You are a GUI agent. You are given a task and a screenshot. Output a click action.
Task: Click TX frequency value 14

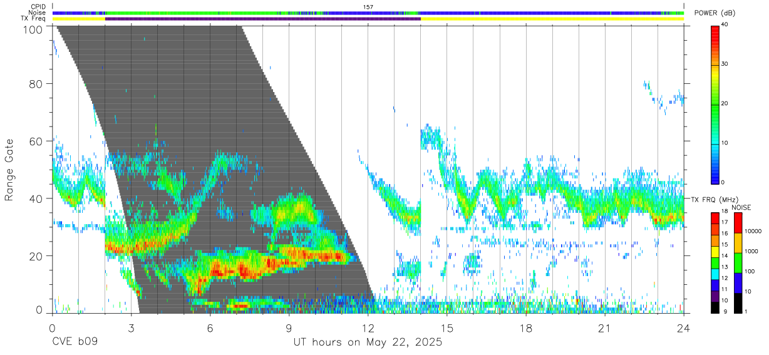point(724,256)
